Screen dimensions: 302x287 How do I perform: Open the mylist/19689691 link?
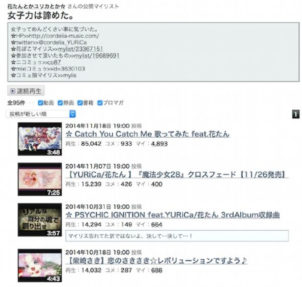click(97, 56)
